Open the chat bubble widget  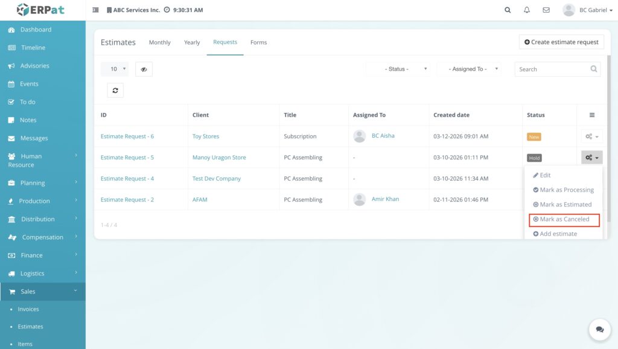click(599, 330)
